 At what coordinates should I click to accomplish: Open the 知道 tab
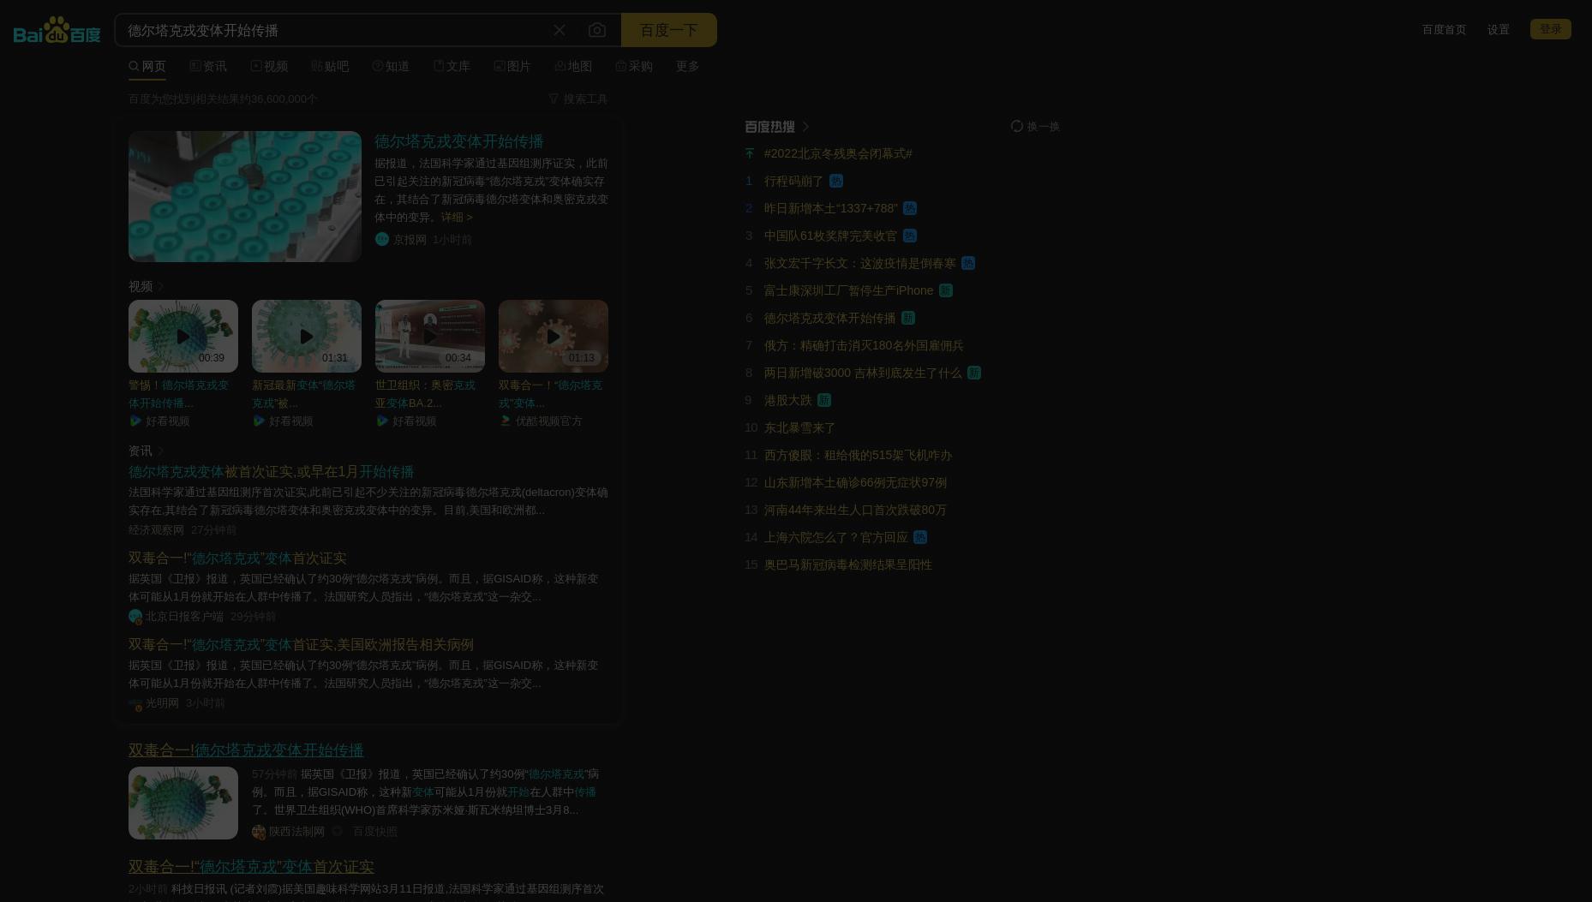pyautogui.click(x=391, y=66)
